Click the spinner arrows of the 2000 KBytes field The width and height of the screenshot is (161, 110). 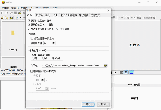47,88
